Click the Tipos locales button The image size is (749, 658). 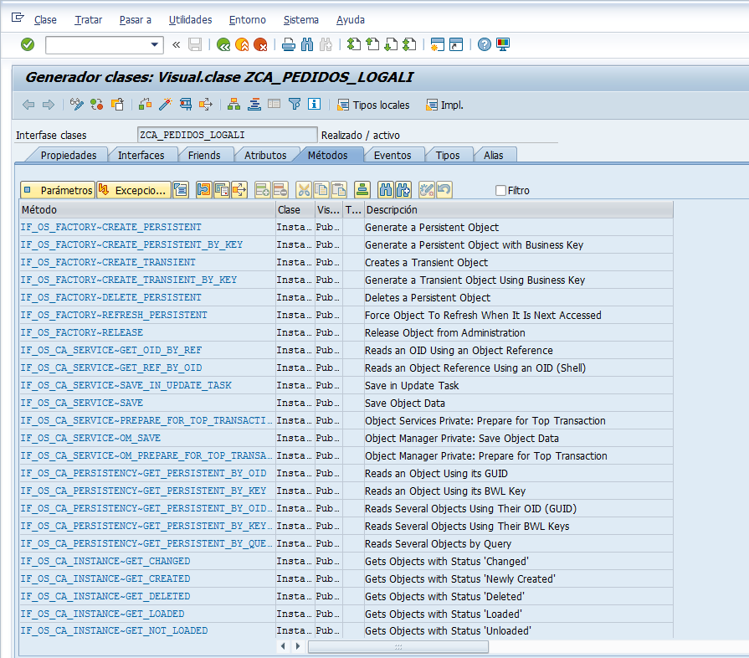373,105
